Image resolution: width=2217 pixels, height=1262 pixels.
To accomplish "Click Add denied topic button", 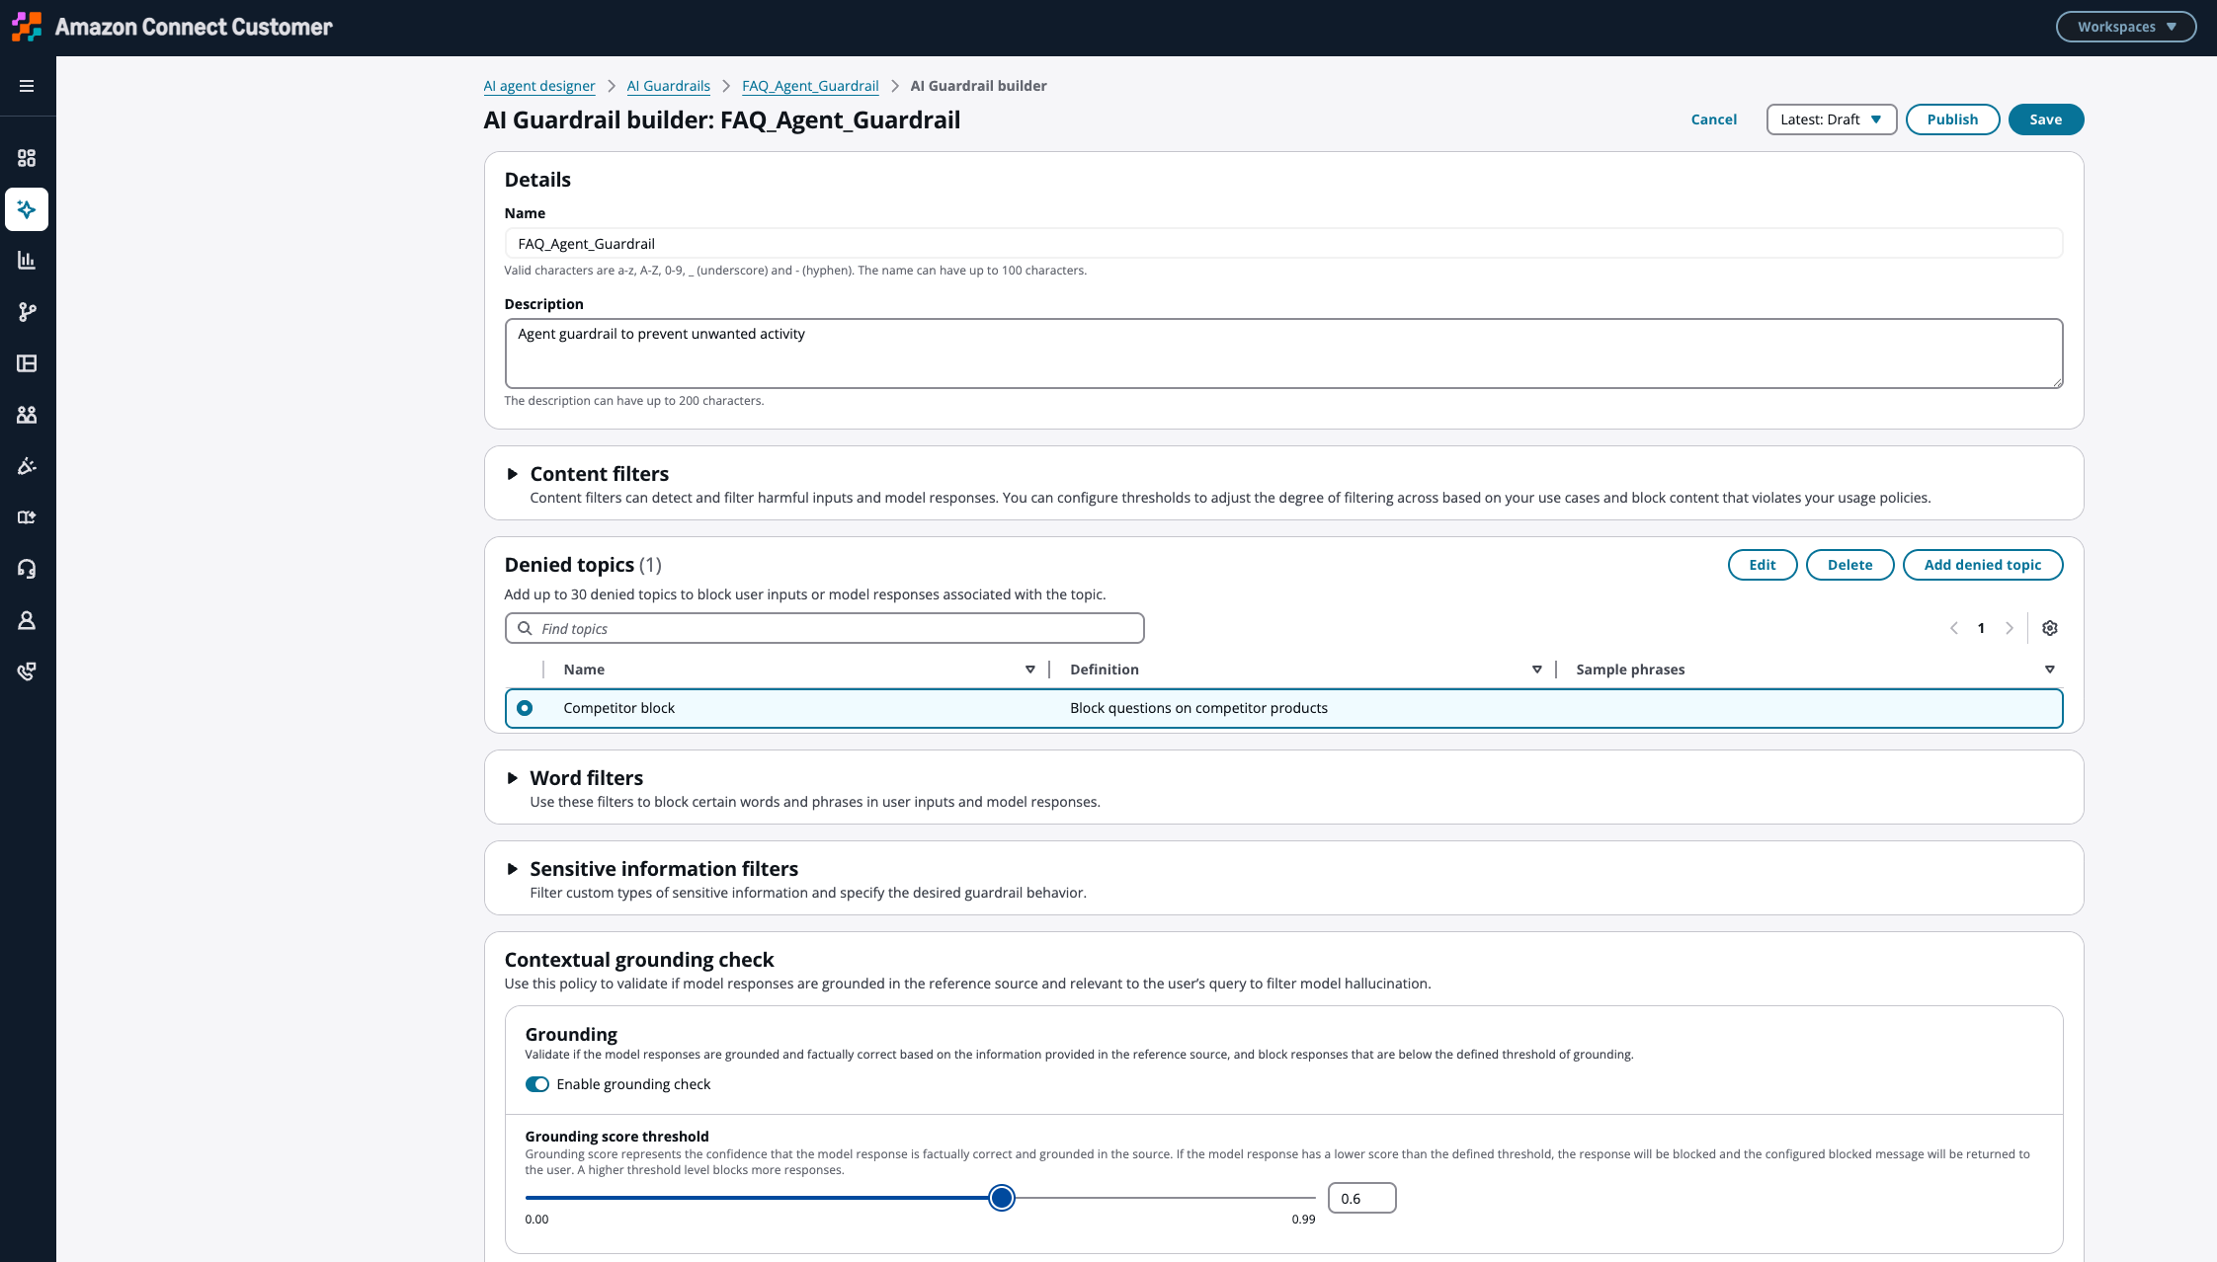I will 1982,565.
